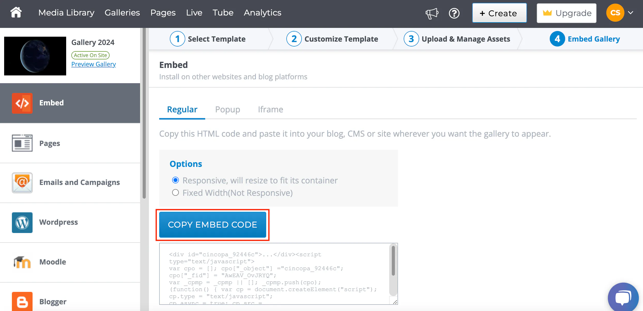Open Tube menu
643x311 pixels.
223,13
